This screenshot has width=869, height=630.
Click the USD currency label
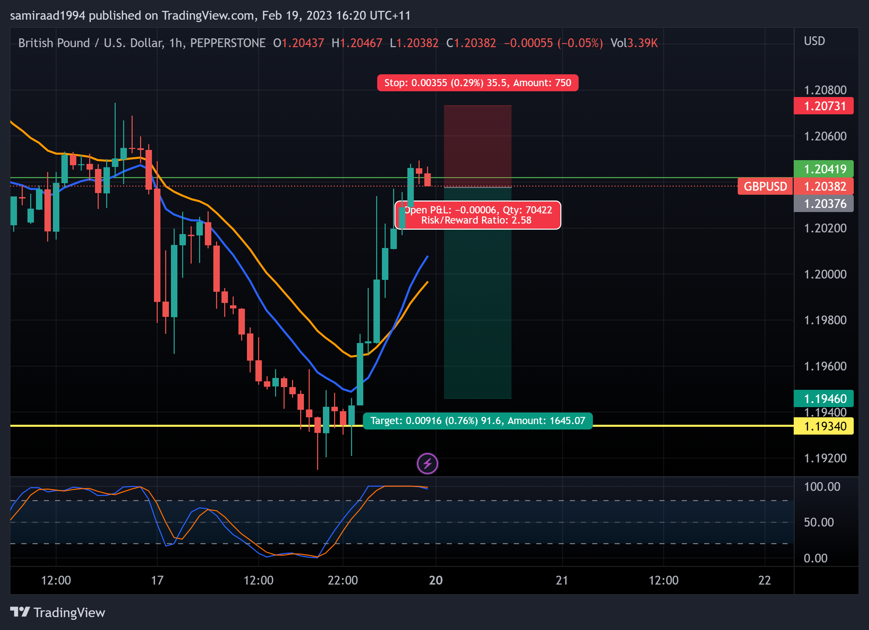point(814,41)
